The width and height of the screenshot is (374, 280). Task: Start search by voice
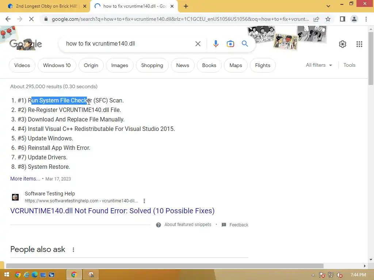215,44
